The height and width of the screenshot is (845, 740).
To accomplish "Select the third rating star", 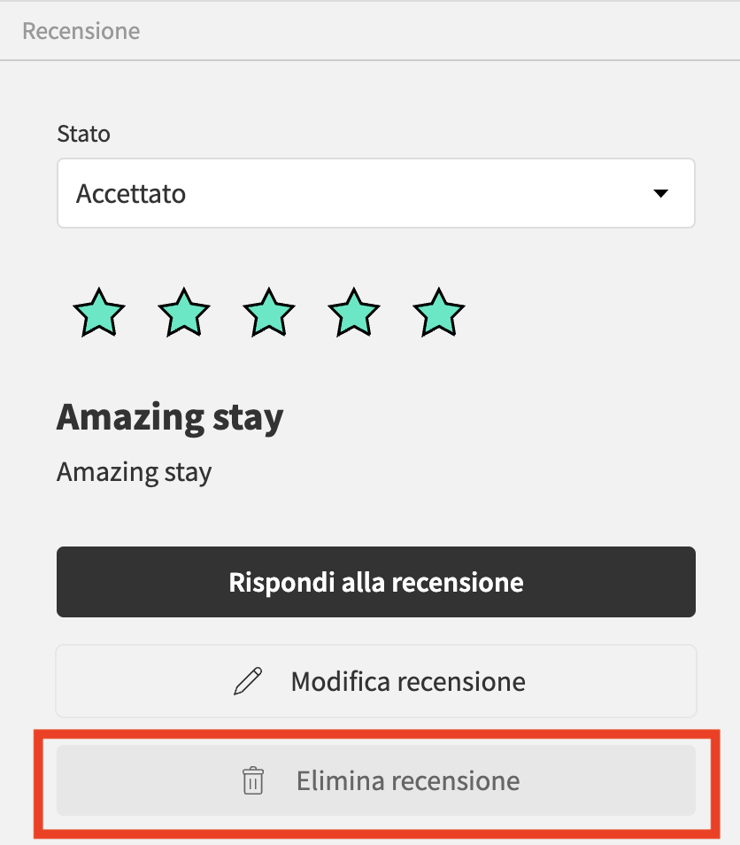I will click(269, 313).
